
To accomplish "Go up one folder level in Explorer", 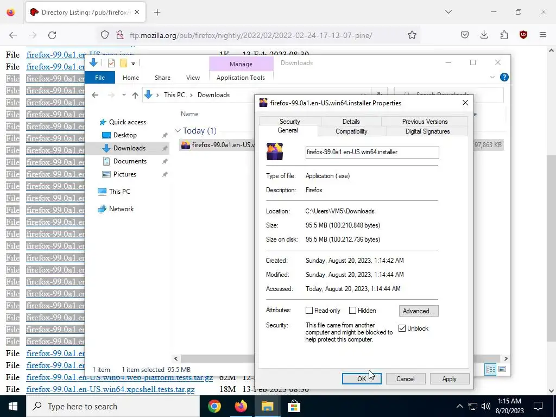I will (x=135, y=95).
